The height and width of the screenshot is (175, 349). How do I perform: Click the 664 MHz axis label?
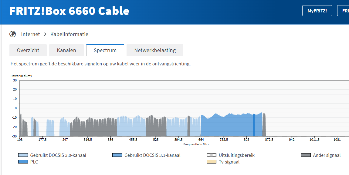[201, 140]
